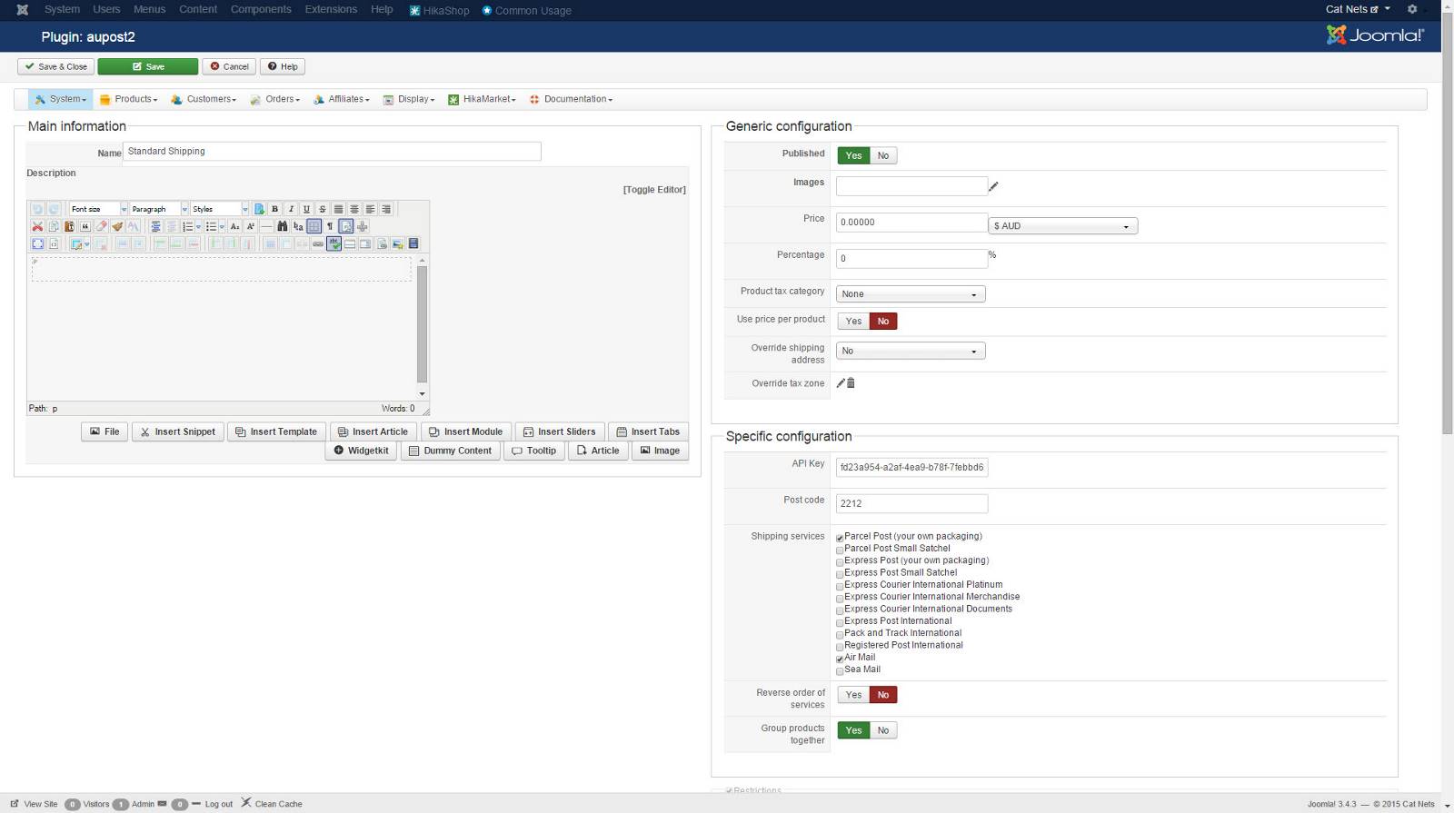Open the $ AUD currency dropdown

pyautogui.click(x=1062, y=226)
